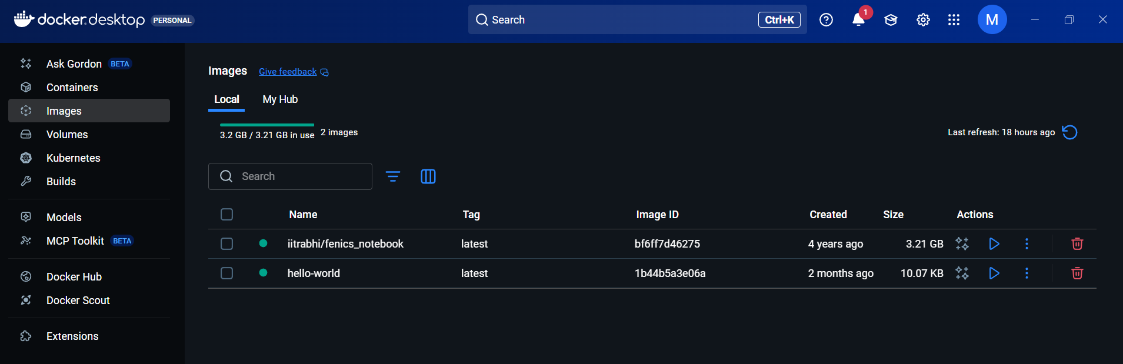
Task: Open the M user account avatar
Action: (992, 19)
